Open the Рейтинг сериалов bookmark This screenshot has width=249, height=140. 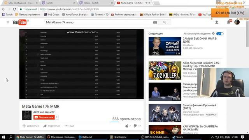coord(124,15)
